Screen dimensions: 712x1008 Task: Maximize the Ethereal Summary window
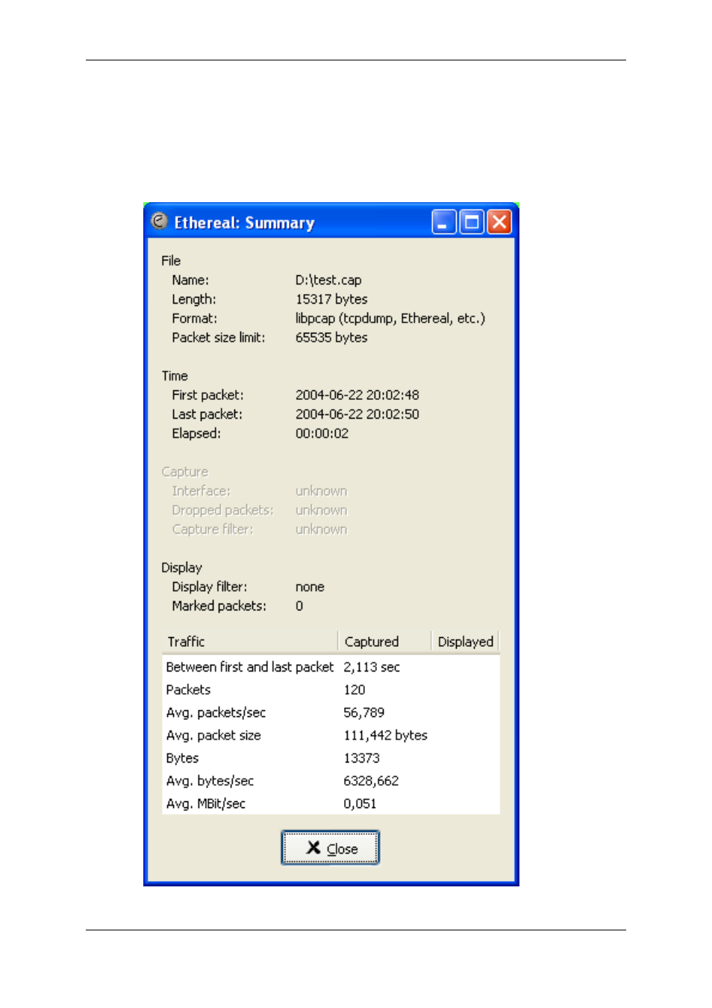pos(472,222)
